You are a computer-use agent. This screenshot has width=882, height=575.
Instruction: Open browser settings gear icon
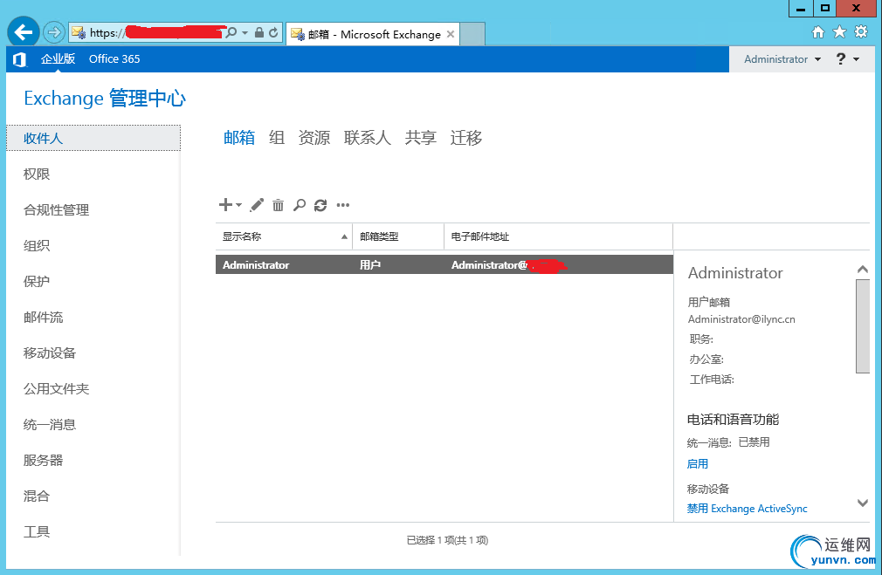[x=861, y=31]
